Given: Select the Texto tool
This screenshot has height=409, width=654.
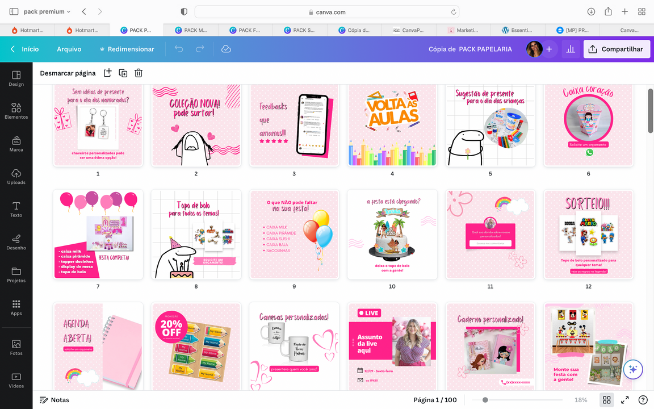Looking at the screenshot, I should pos(16,209).
